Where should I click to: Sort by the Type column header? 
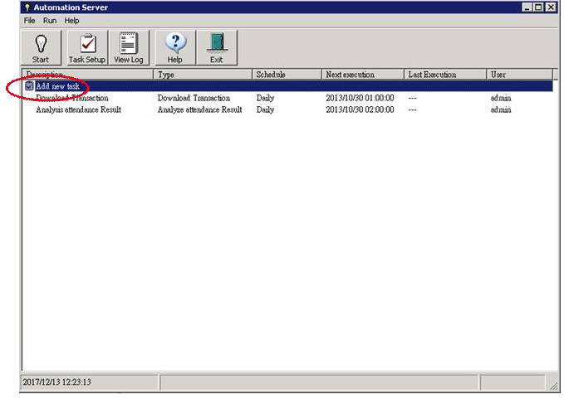click(203, 75)
